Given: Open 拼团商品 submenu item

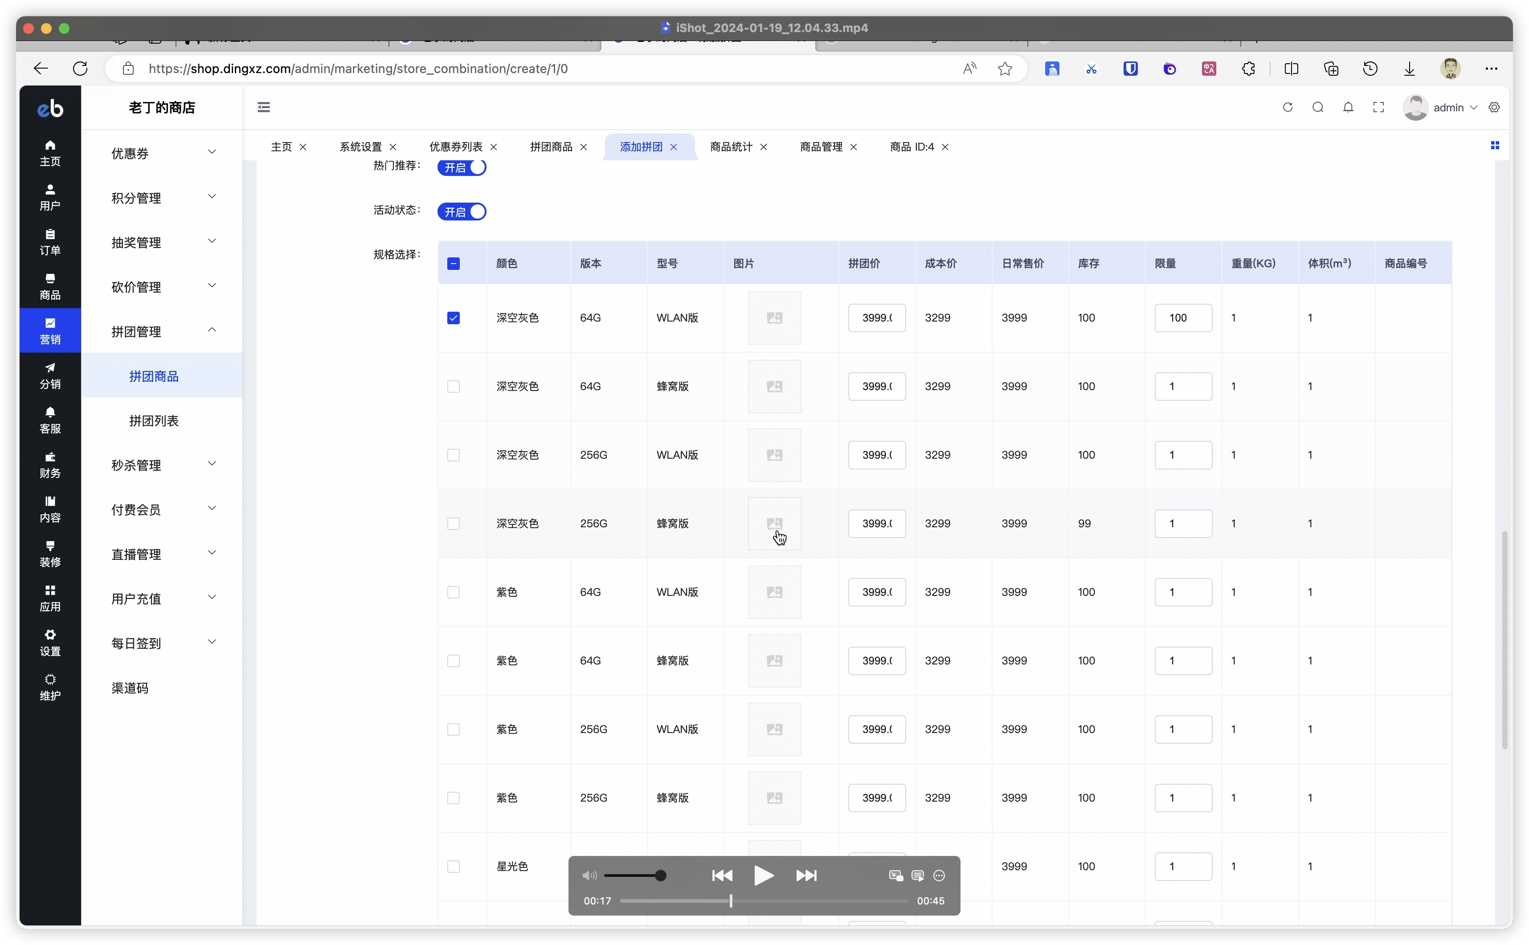Looking at the screenshot, I should tap(162, 375).
